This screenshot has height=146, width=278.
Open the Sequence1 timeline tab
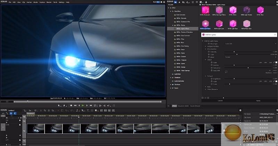[31, 113]
